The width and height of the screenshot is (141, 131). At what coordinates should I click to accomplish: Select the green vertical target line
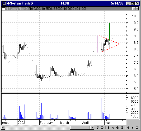click(110, 32)
